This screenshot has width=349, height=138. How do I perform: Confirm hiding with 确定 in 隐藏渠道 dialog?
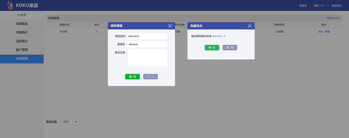click(212, 48)
